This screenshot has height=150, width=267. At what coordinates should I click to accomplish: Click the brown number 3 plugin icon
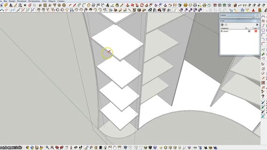pyautogui.click(x=235, y=5)
